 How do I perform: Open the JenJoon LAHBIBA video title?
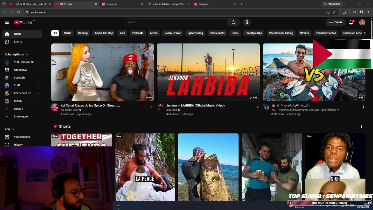(196, 106)
